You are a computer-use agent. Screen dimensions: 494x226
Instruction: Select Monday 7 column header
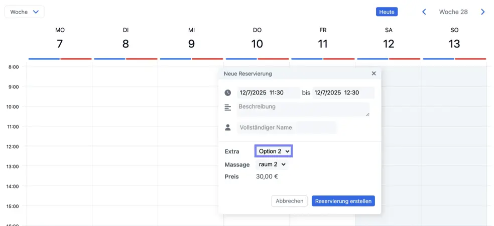click(x=60, y=38)
